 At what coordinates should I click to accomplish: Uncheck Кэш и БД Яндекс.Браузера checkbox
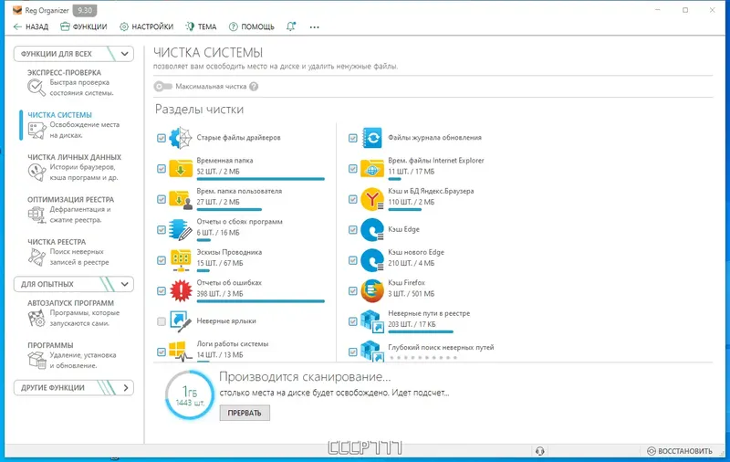click(352, 199)
